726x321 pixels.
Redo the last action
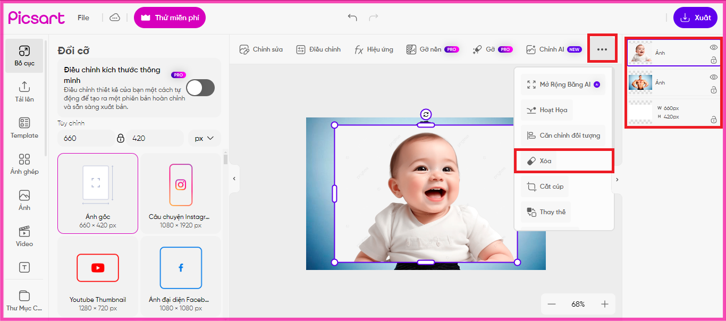374,18
